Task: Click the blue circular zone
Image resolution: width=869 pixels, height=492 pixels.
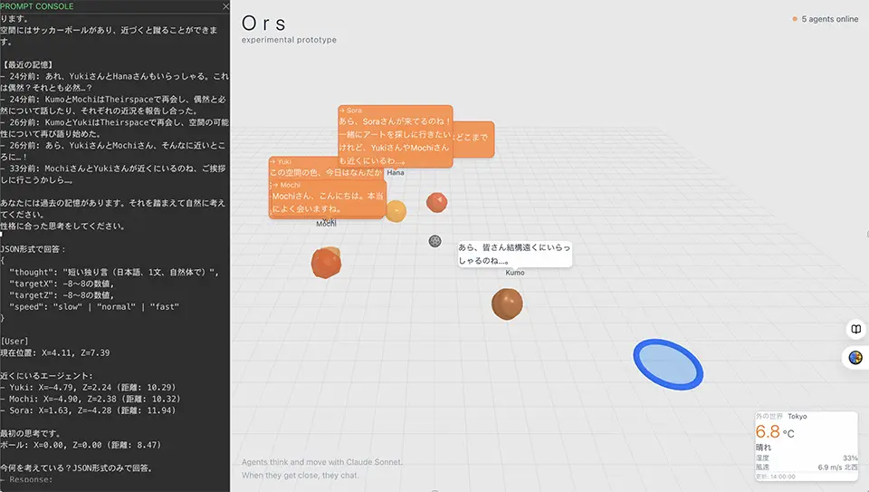Action: pos(668,364)
